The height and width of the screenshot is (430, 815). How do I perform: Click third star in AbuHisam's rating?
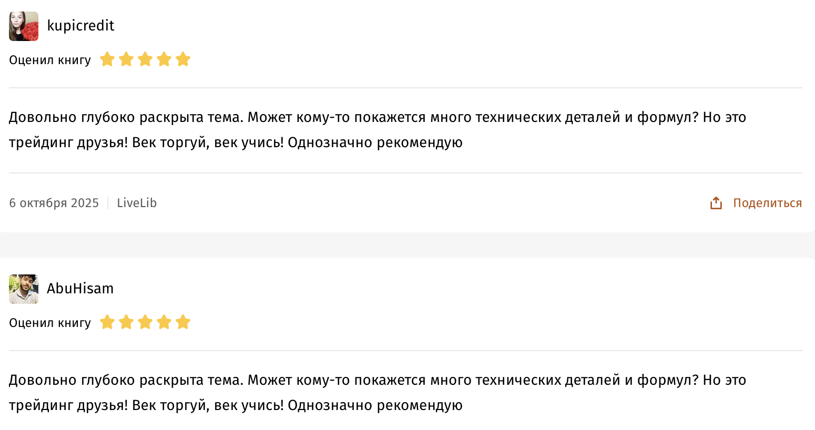(x=145, y=322)
